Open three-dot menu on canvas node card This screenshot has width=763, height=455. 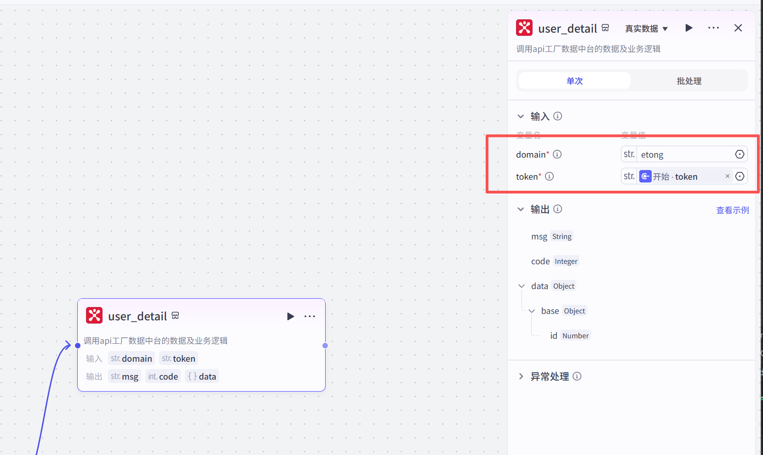pos(310,316)
